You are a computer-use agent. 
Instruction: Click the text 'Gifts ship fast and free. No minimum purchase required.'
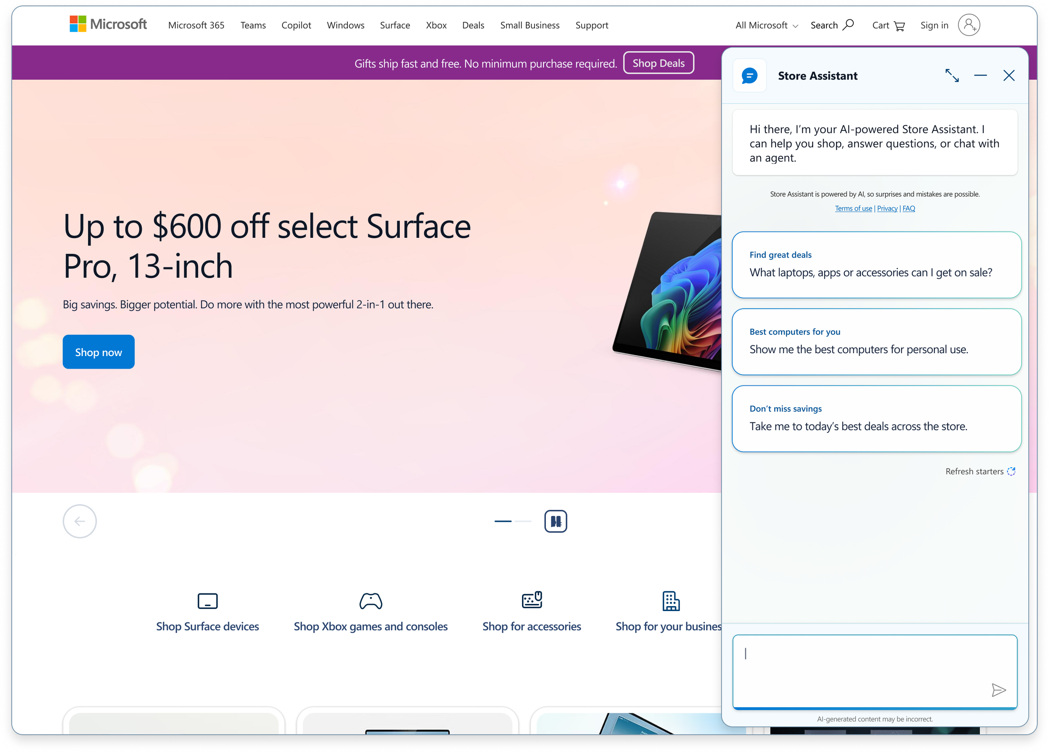click(x=485, y=64)
